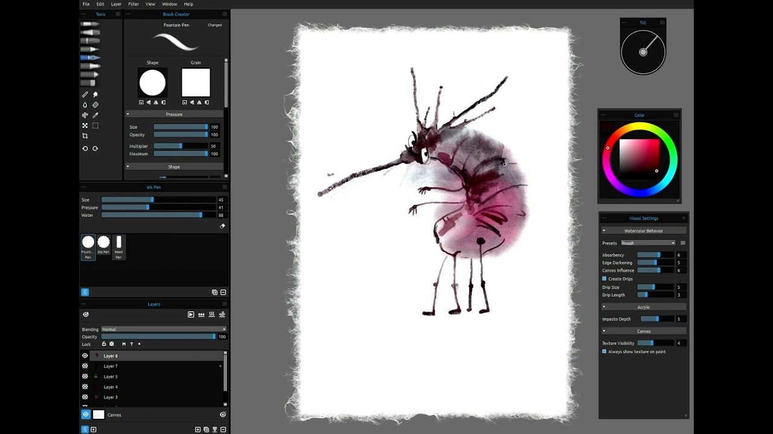
Task: Add a new layer with plus icon
Action: pyautogui.click(x=197, y=429)
